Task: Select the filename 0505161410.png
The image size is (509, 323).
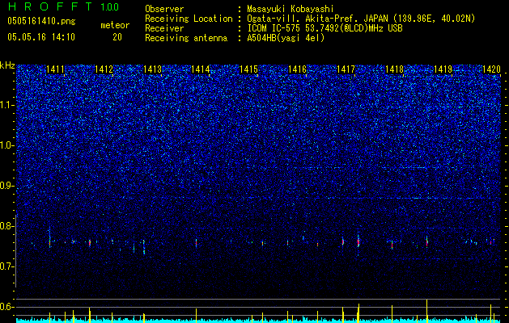Action: click(x=41, y=21)
